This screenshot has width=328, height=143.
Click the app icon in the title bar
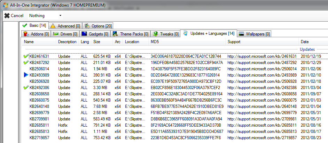click(x=6, y=5)
